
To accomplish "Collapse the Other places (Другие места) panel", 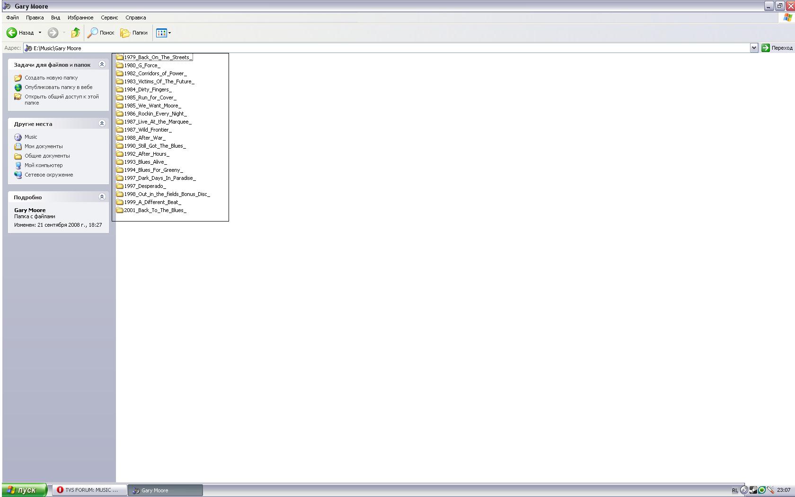I will coord(102,124).
